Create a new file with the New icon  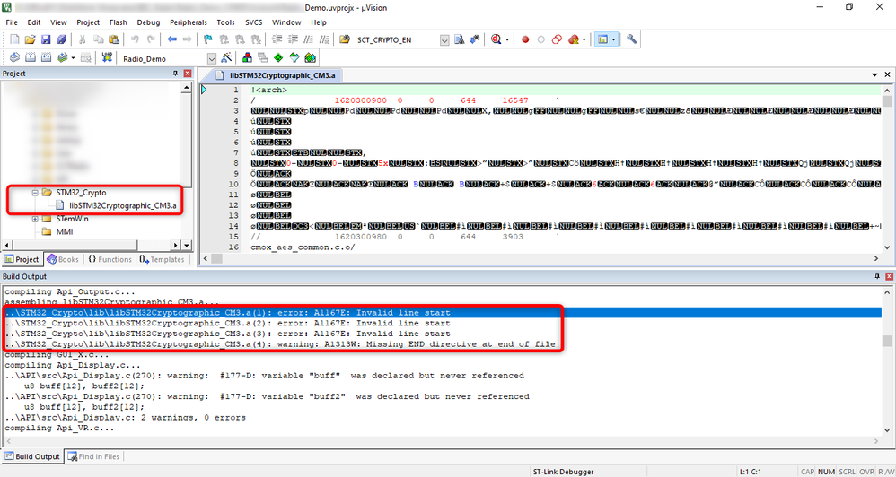click(x=15, y=40)
